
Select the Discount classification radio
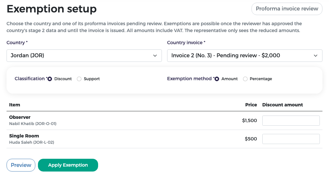coord(50,79)
